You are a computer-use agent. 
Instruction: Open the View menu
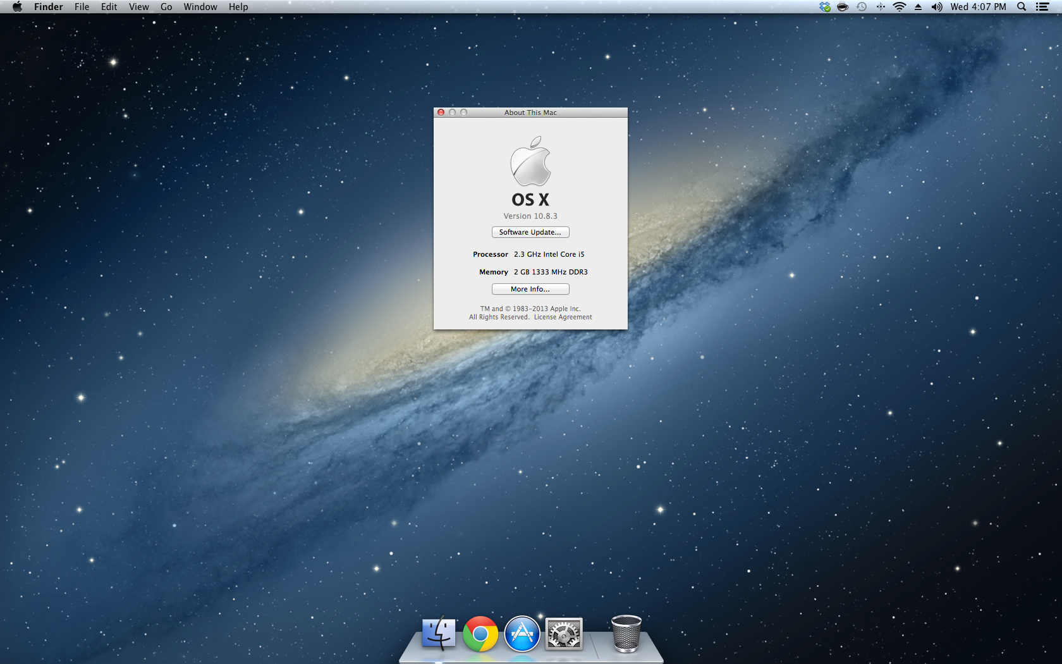[139, 7]
